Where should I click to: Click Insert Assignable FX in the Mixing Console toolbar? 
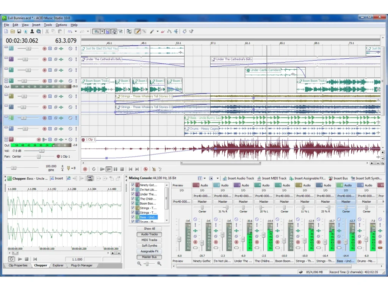pos(308,178)
